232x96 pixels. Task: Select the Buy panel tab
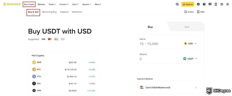tap(150, 27)
